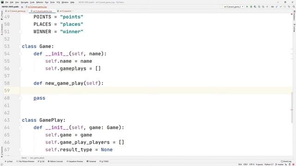Image resolution: width=296 pixels, height=166 pixels.
Task: Open the Terminal tool window
Action: click(x=92, y=161)
